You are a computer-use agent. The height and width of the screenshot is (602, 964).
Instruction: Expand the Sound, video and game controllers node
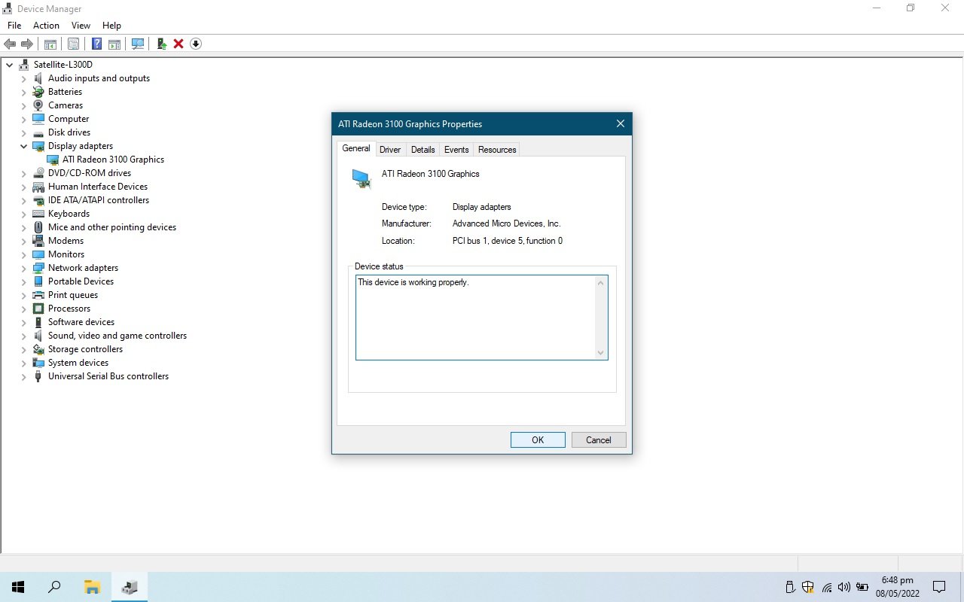click(23, 336)
